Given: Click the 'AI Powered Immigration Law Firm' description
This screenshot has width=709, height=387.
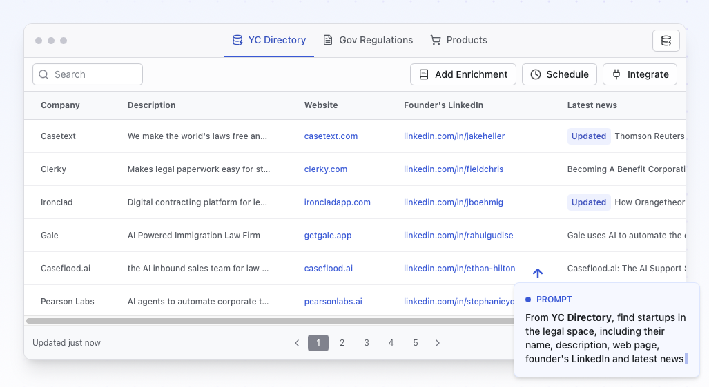Looking at the screenshot, I should 193,235.
